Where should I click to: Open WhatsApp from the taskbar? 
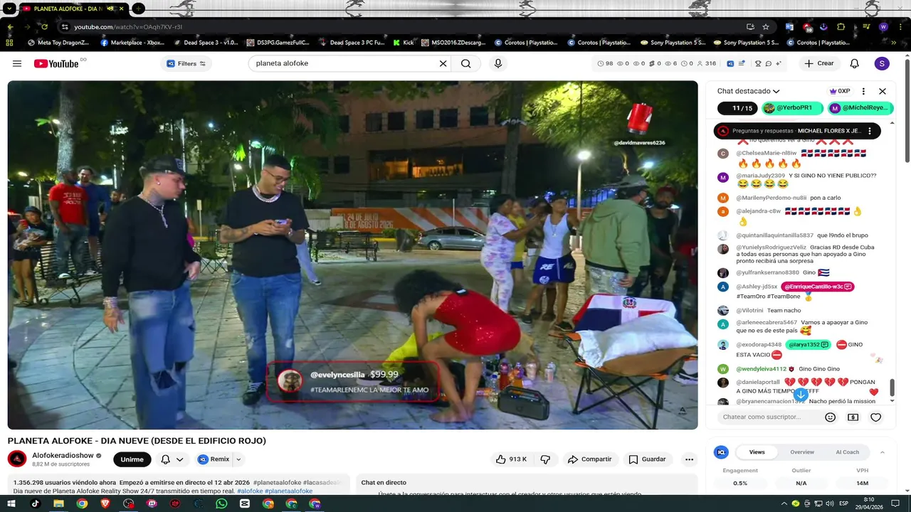(221, 503)
